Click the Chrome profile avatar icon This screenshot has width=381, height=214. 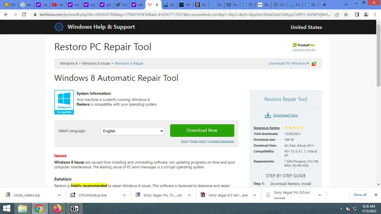coord(366,14)
